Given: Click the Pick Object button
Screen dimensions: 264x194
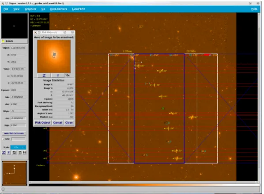Looking at the screenshot, I should tap(42, 123).
